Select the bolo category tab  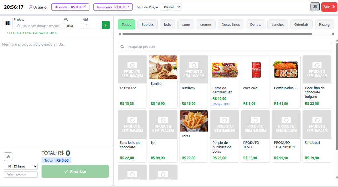pyautogui.click(x=167, y=24)
